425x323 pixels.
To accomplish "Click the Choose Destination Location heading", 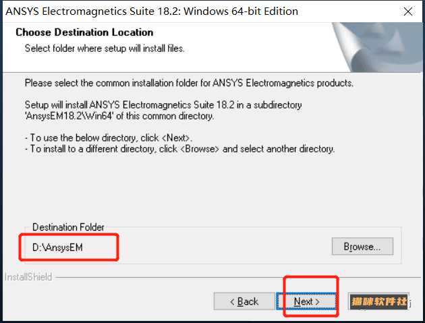I will (x=84, y=32).
